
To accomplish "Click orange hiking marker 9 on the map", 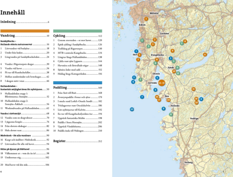I will coord(172,51).
